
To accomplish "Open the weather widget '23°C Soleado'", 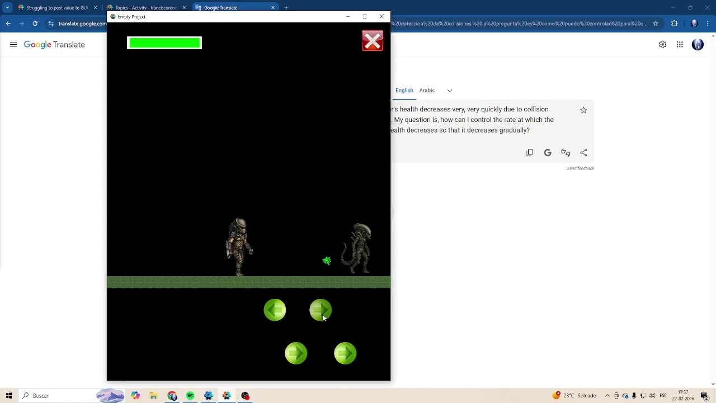I will tap(574, 396).
